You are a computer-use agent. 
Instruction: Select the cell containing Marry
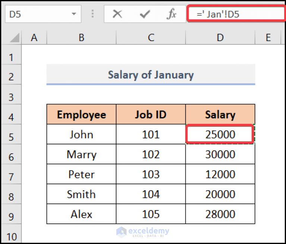point(81,154)
